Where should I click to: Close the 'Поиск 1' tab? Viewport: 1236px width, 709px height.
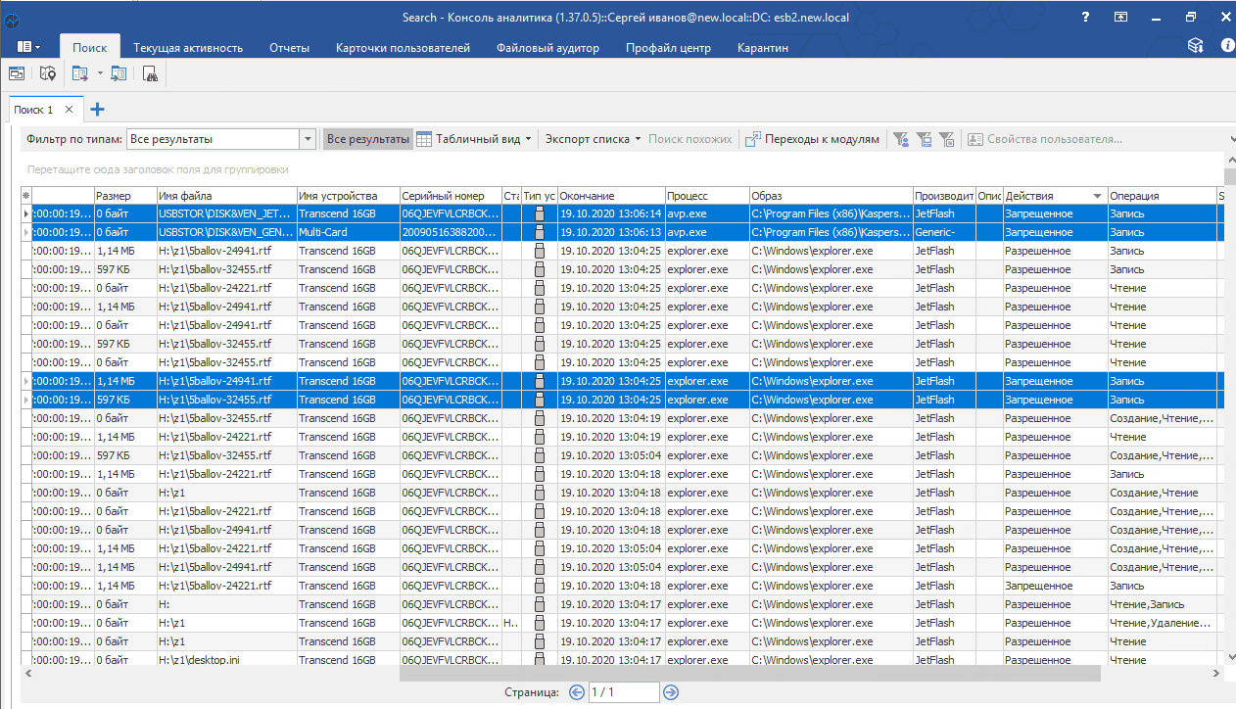[x=69, y=110]
